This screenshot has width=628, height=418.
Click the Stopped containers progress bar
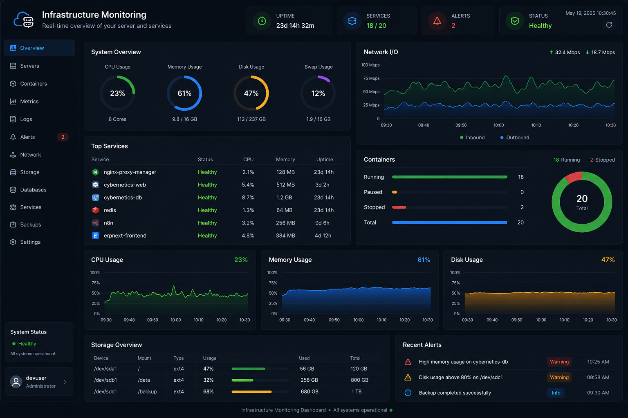449,207
